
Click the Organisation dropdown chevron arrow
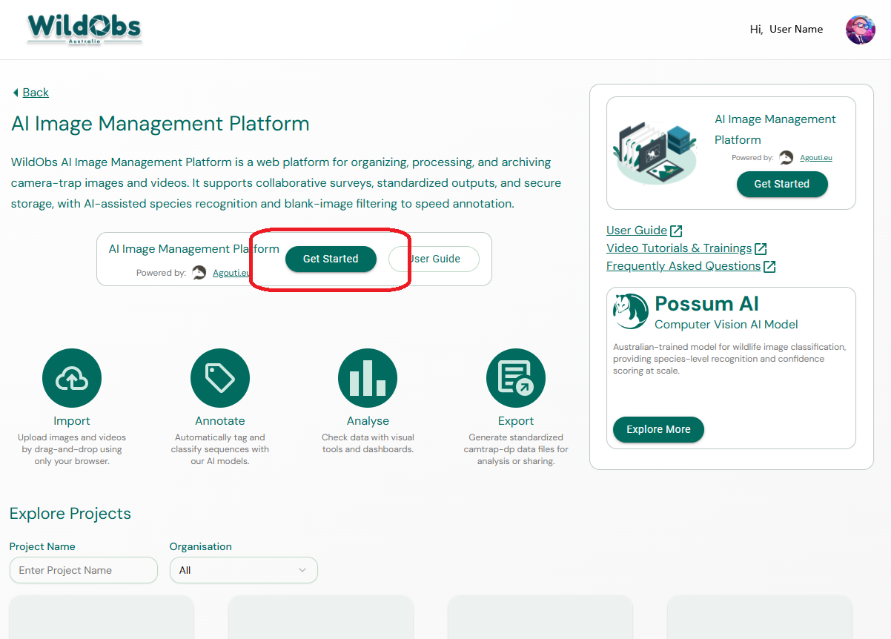coord(302,570)
